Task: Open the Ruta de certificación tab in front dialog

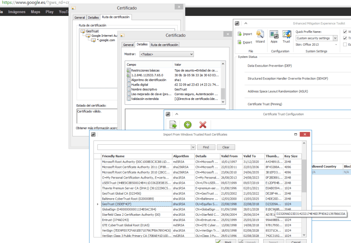Action: (x=165, y=45)
